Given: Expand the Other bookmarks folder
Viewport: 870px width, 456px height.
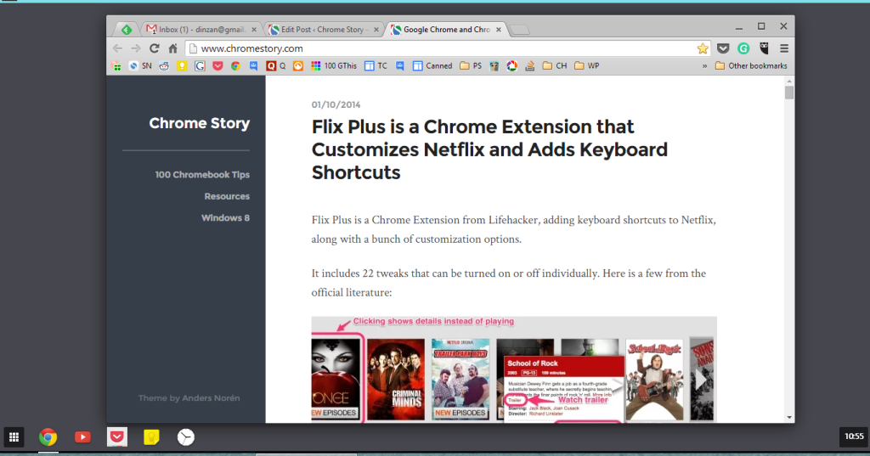Looking at the screenshot, I should coord(751,65).
